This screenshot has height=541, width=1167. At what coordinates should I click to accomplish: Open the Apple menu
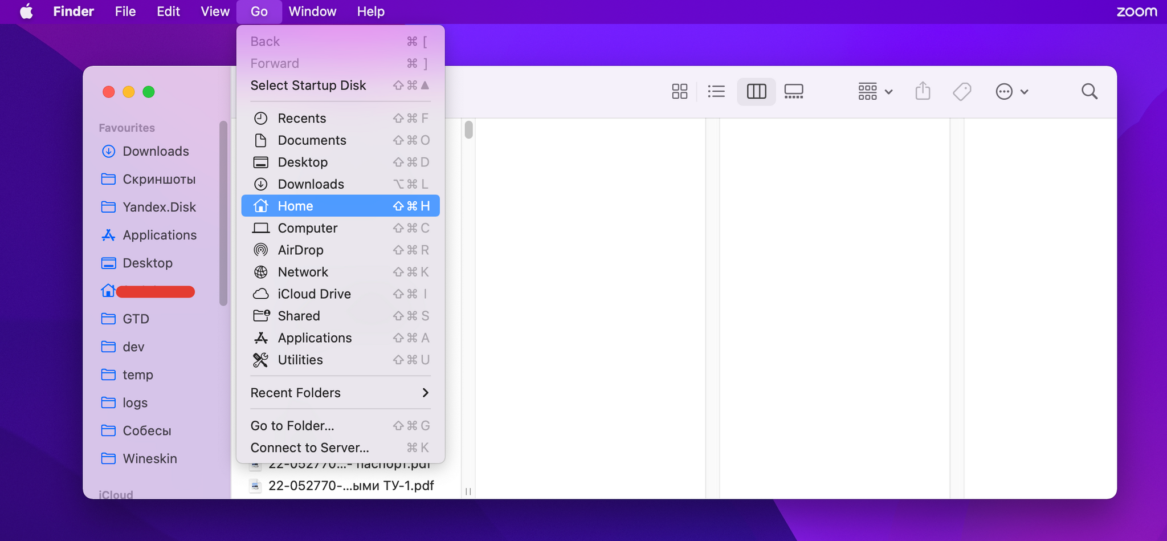26,11
